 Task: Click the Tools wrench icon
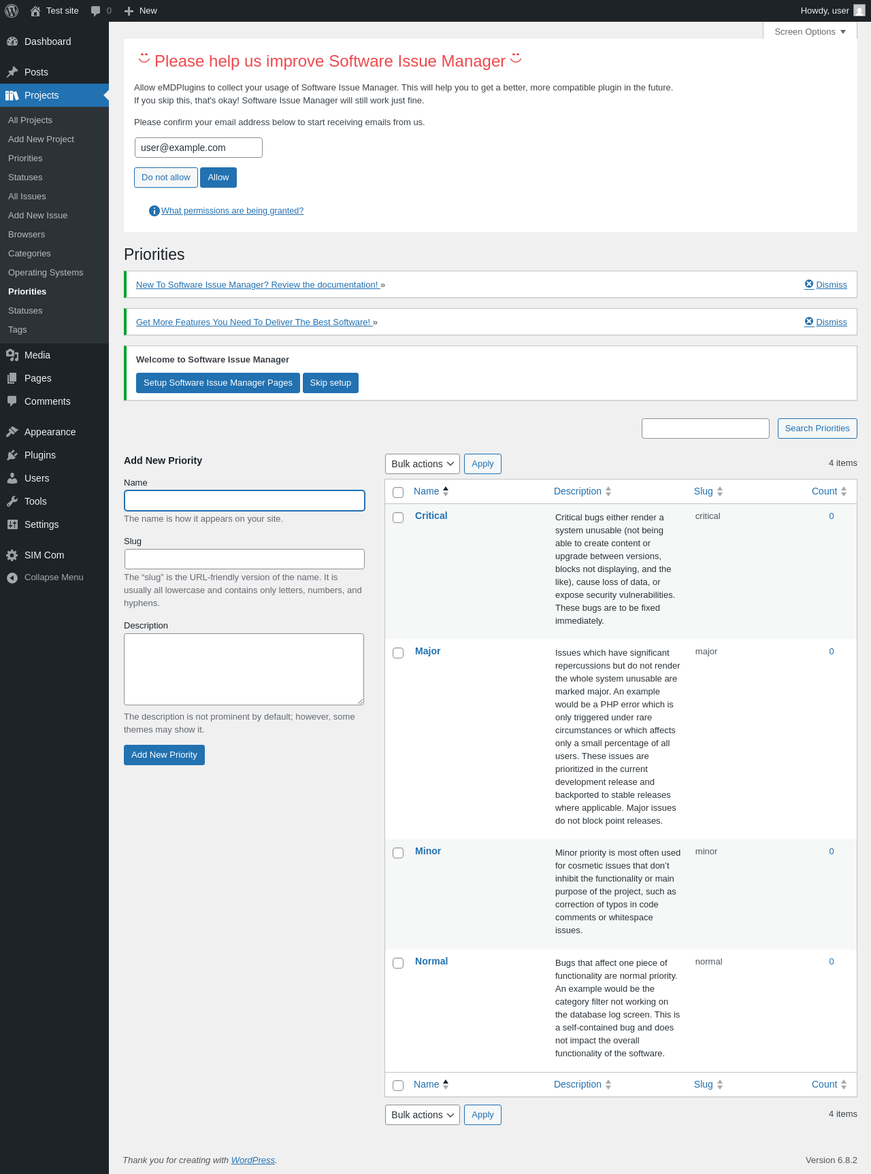[x=12, y=501]
